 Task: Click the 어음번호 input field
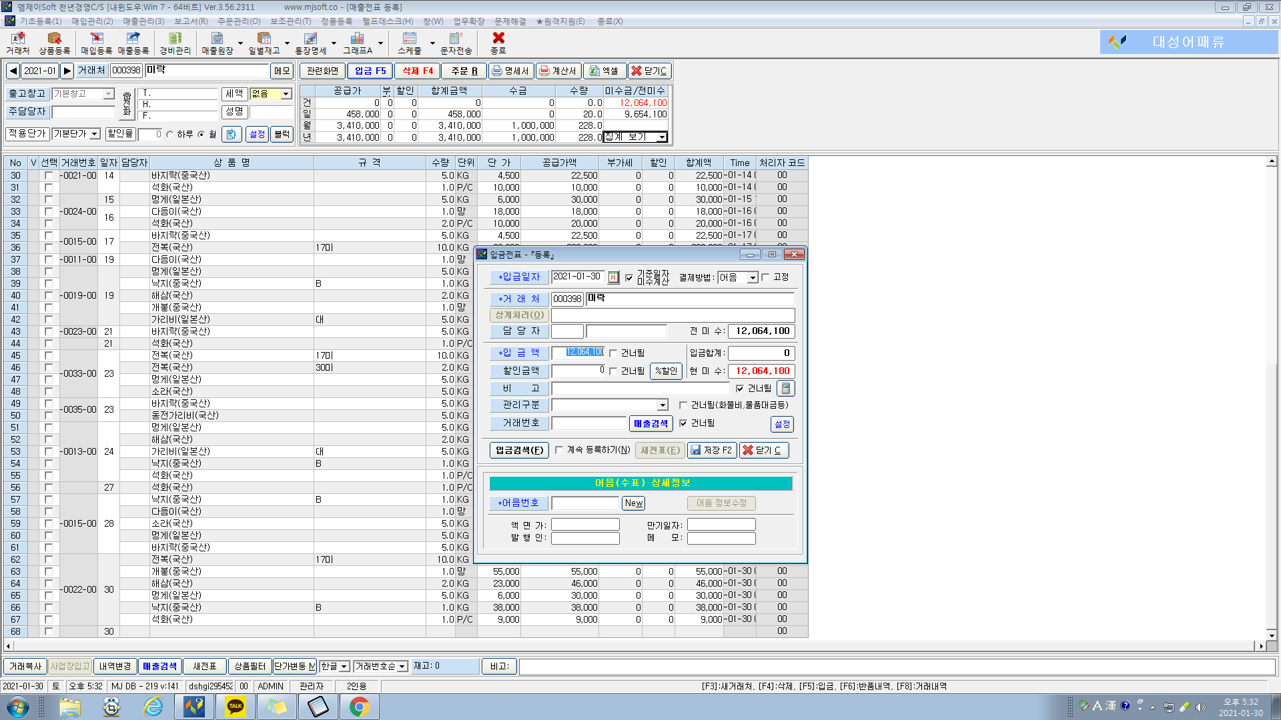(x=584, y=503)
